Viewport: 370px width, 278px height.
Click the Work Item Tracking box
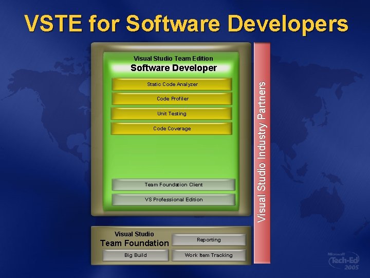pos(209,255)
